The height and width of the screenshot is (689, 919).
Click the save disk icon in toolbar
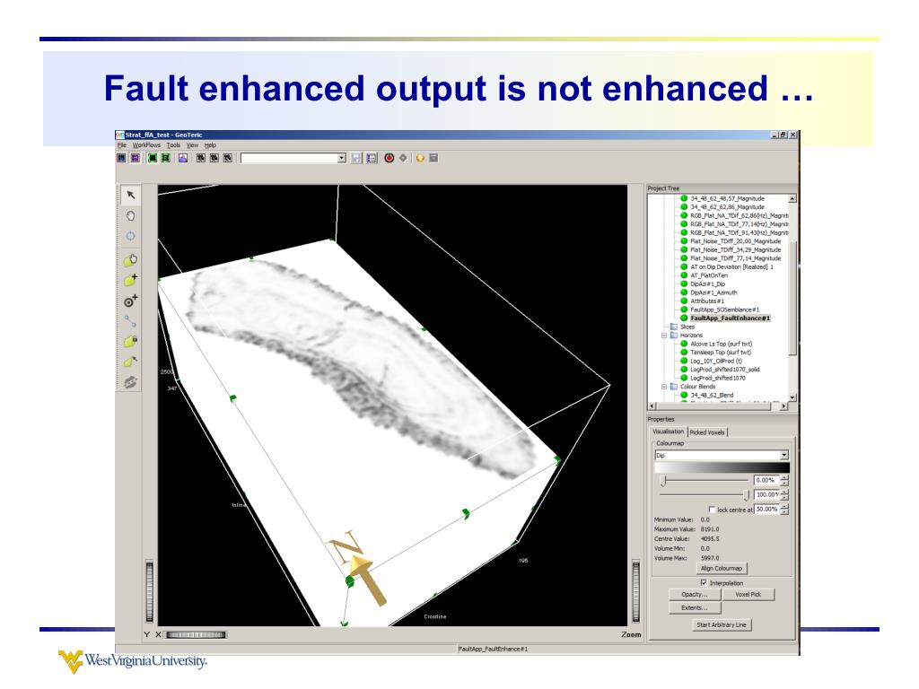point(356,158)
